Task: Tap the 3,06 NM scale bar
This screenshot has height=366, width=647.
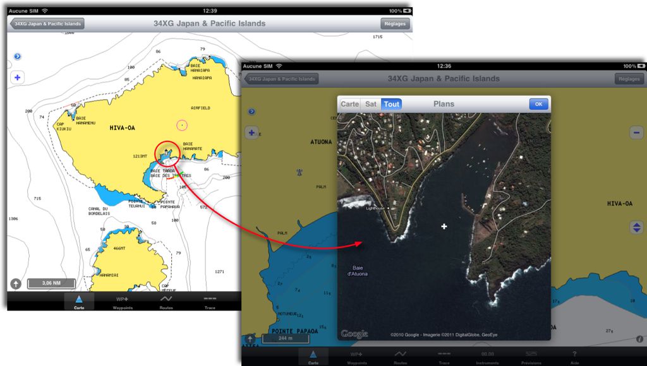Action: click(x=51, y=283)
